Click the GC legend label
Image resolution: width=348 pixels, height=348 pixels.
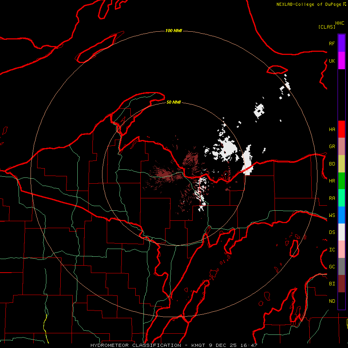coord(332,267)
